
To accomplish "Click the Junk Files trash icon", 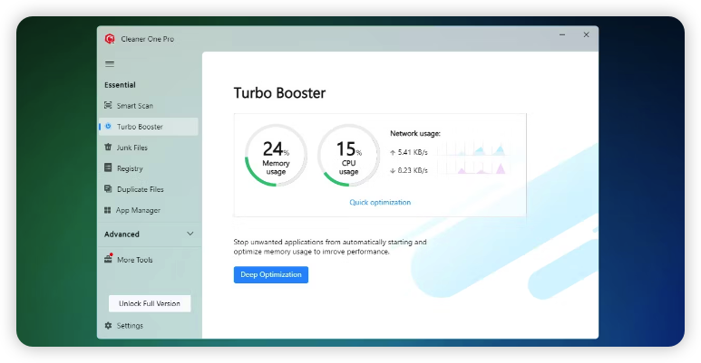I will coord(108,147).
